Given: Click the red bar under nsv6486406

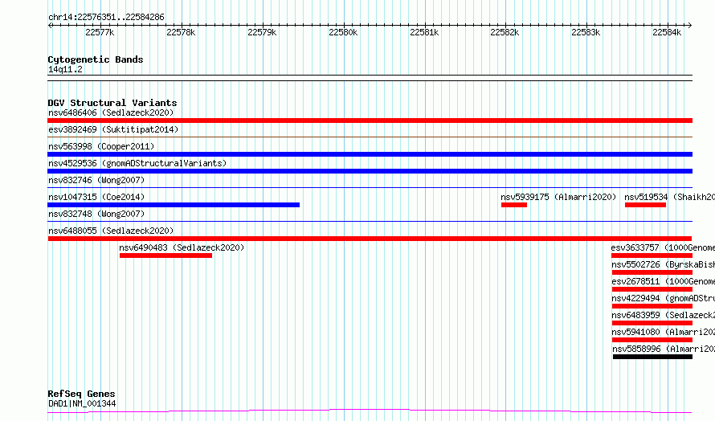Looking at the screenshot, I should click(370, 121).
